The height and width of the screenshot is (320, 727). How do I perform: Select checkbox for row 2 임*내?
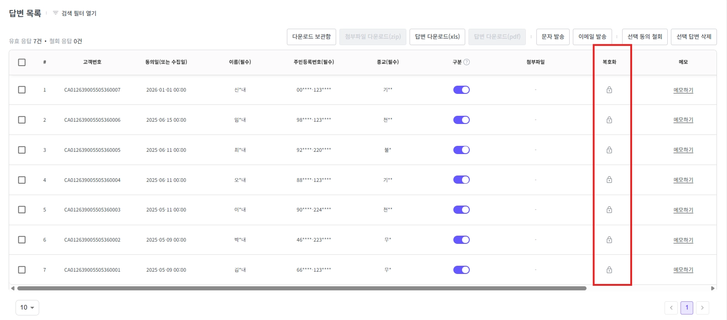pos(22,120)
